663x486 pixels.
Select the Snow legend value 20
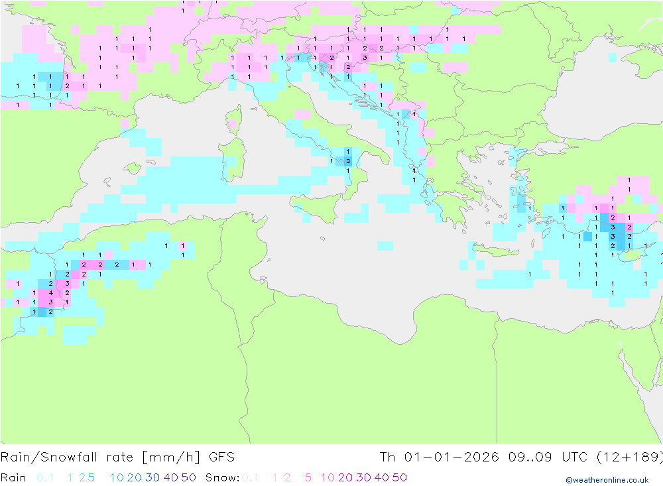pyautogui.click(x=345, y=477)
